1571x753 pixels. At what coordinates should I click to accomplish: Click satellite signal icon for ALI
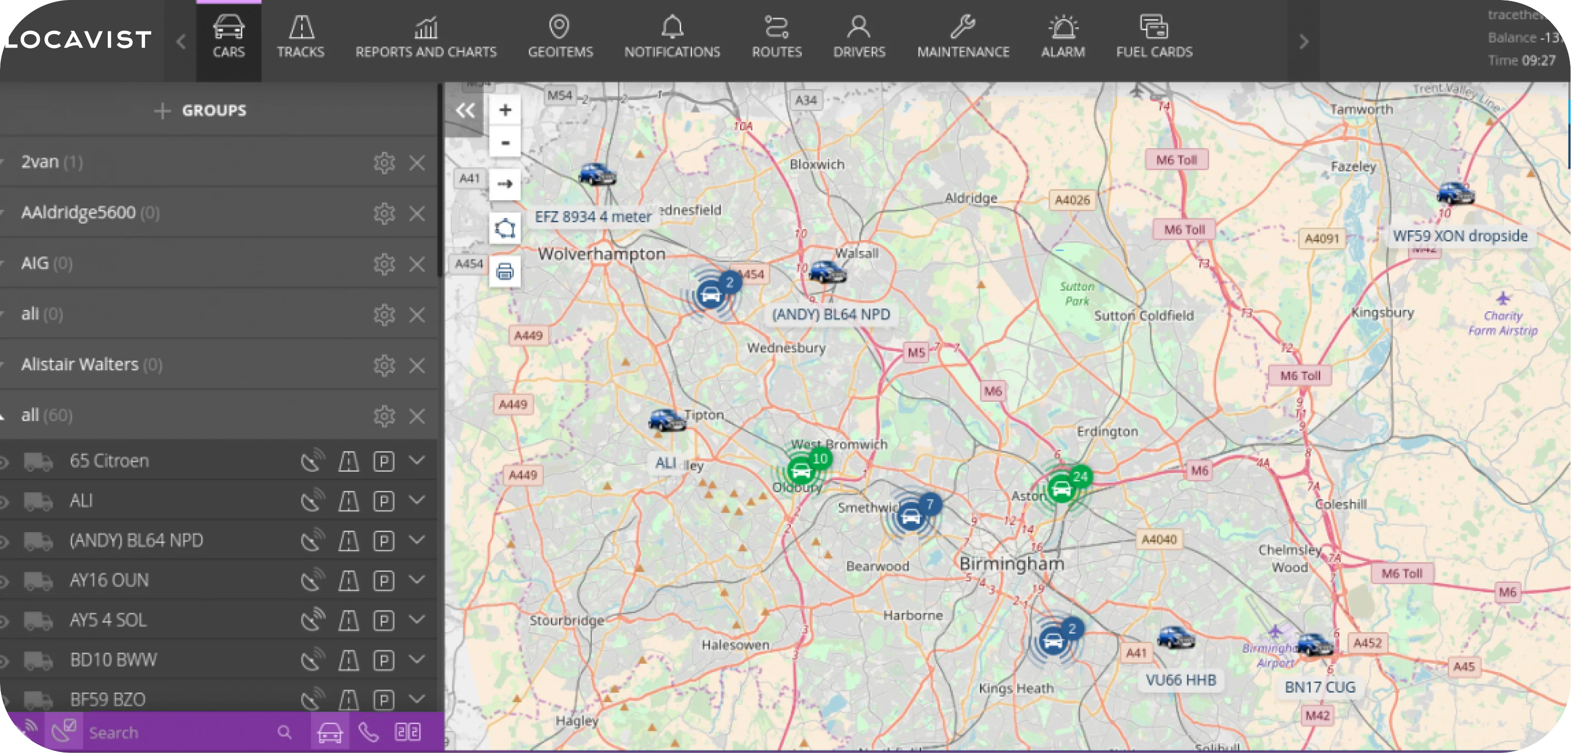(x=312, y=501)
